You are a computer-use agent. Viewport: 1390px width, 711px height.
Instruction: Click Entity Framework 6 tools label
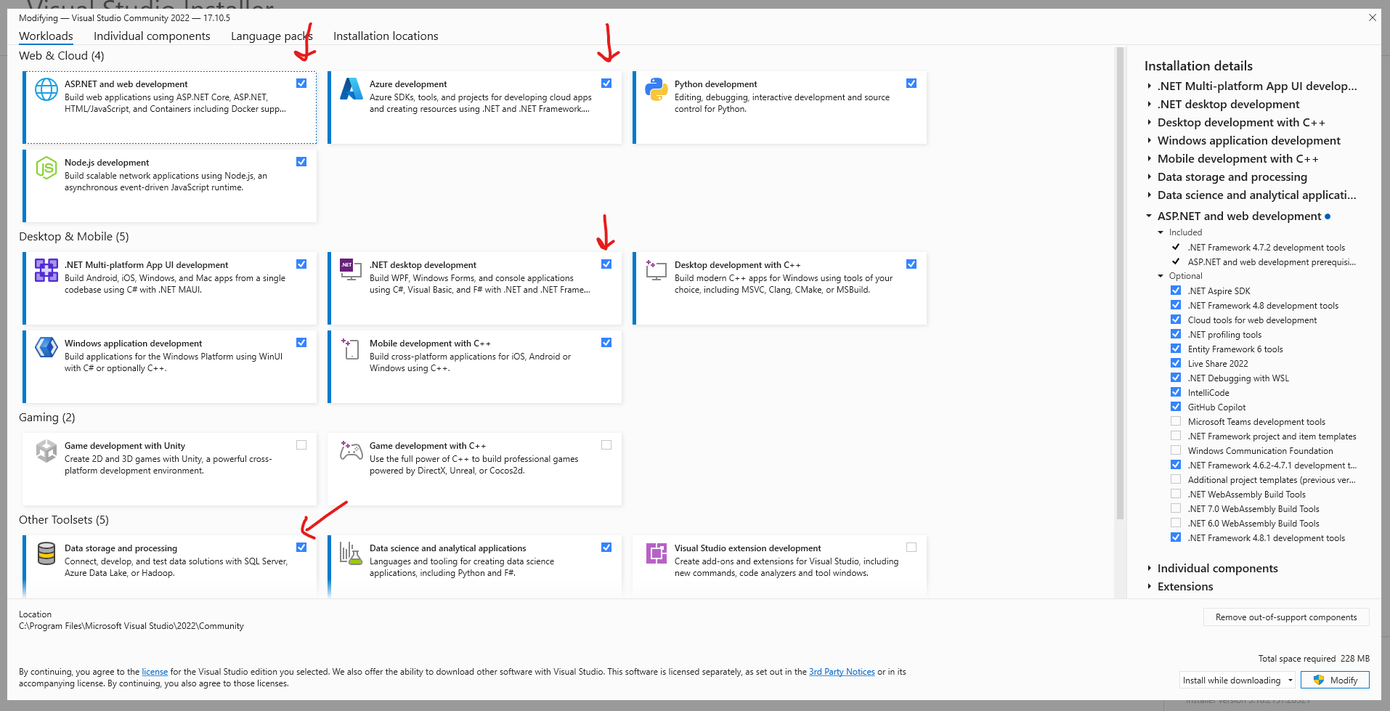(x=1235, y=349)
